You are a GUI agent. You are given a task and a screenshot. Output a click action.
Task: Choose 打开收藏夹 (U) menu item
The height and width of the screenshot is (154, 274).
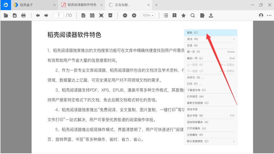211,128
